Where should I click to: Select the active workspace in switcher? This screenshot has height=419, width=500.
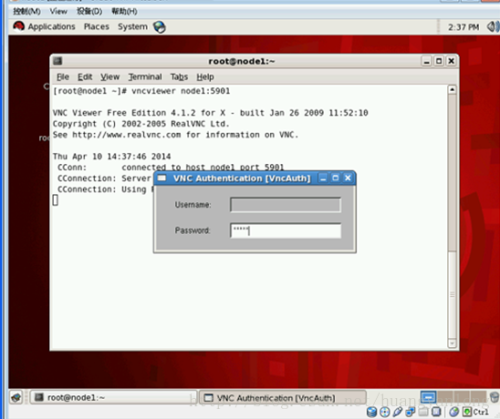[x=428, y=397]
